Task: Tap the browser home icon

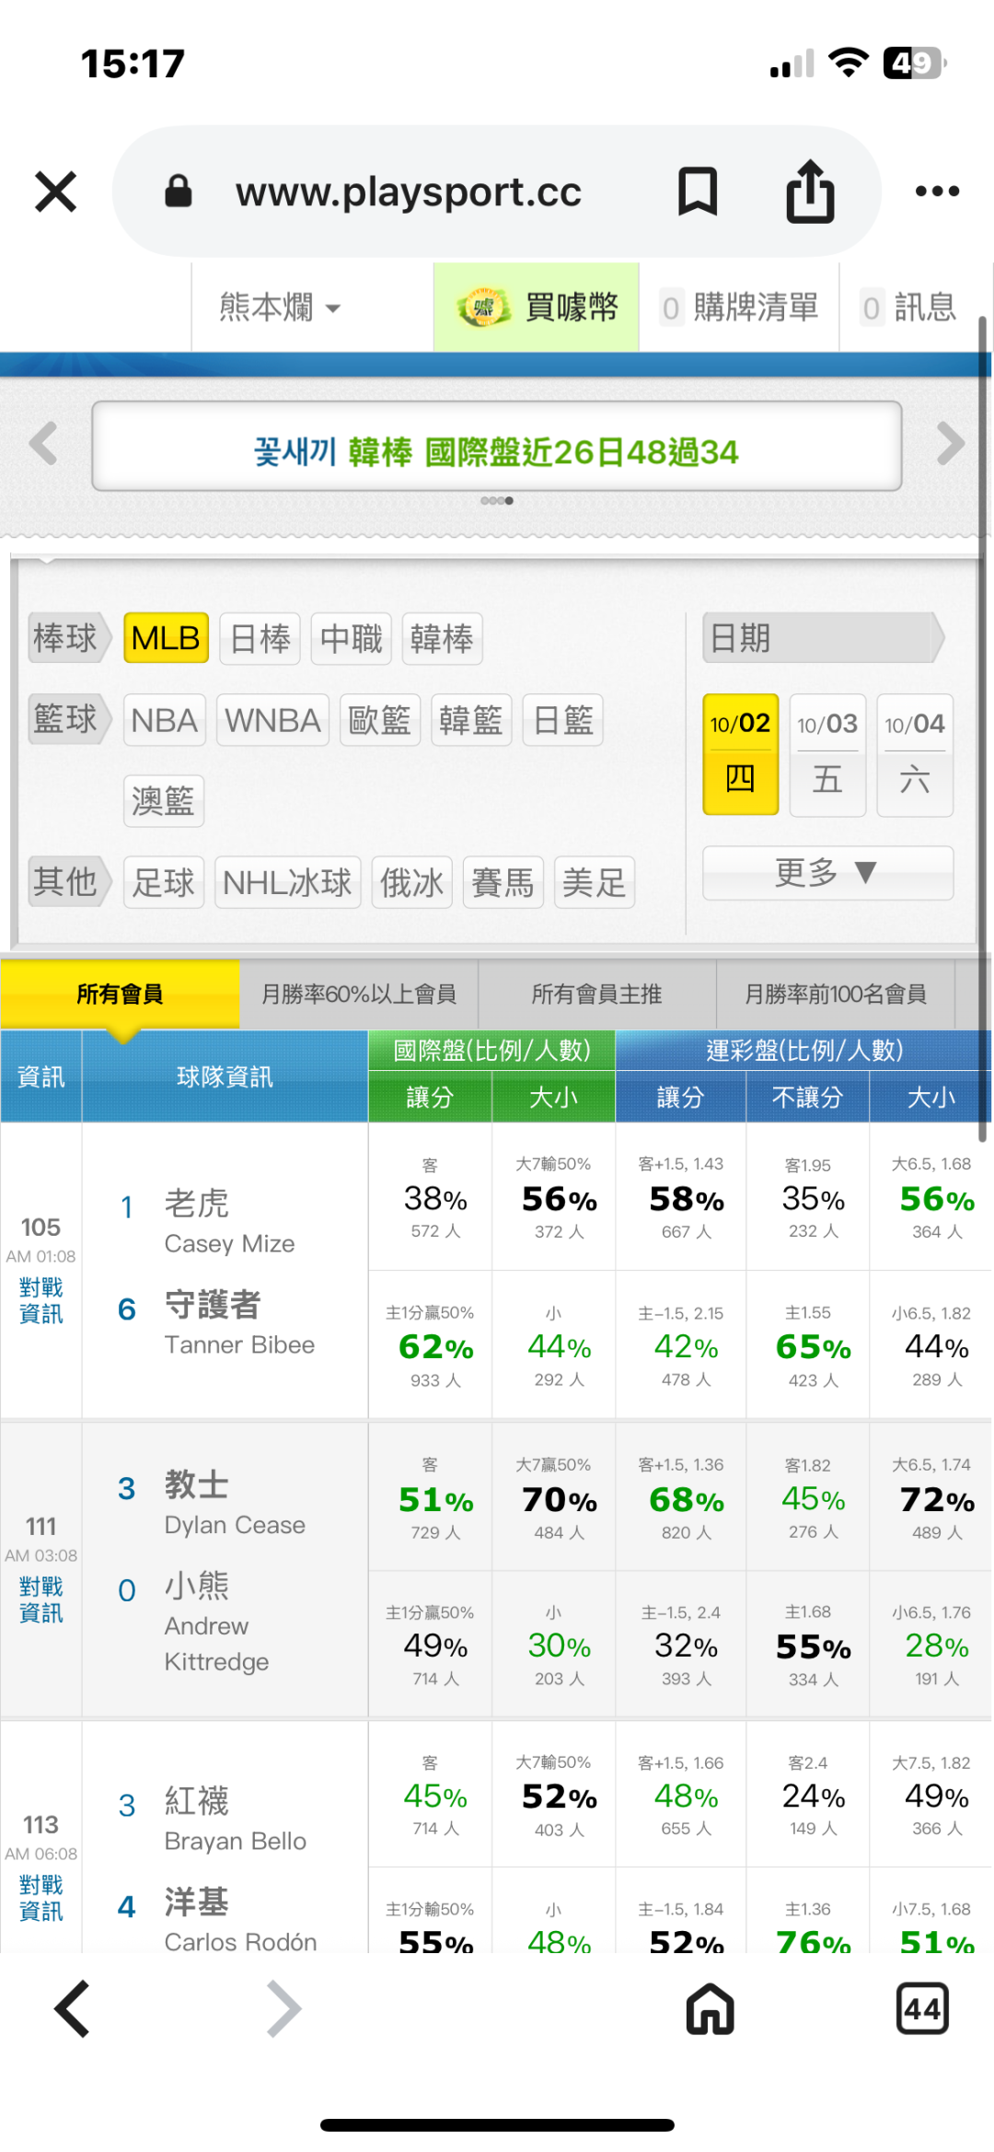Action: coord(710,2009)
